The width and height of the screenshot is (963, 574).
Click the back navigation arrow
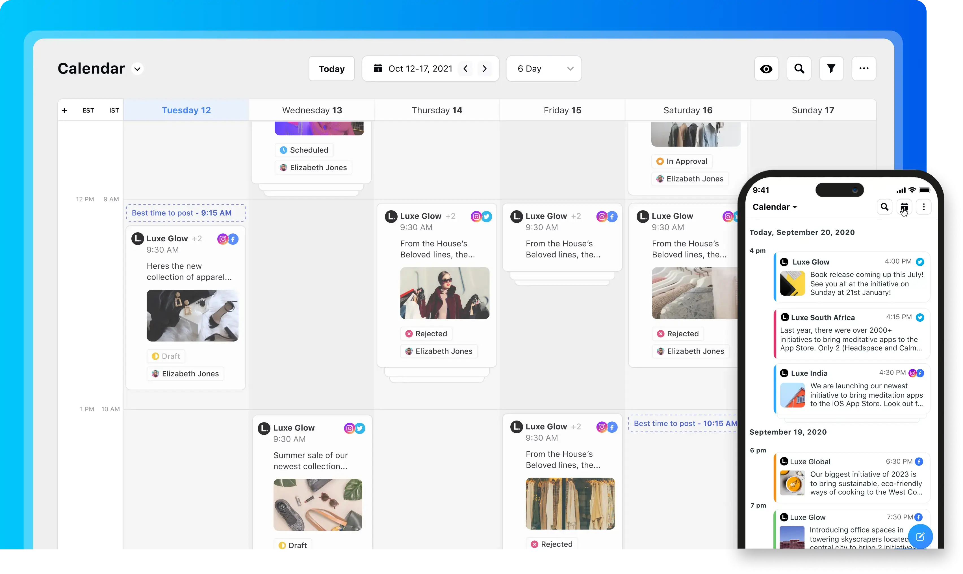tap(465, 68)
